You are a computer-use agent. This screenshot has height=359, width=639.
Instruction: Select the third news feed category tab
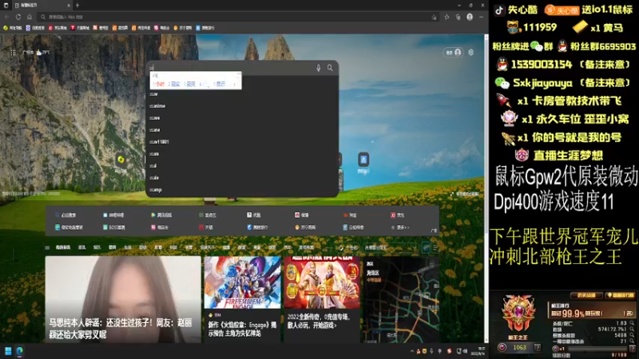pyautogui.click(x=97, y=247)
